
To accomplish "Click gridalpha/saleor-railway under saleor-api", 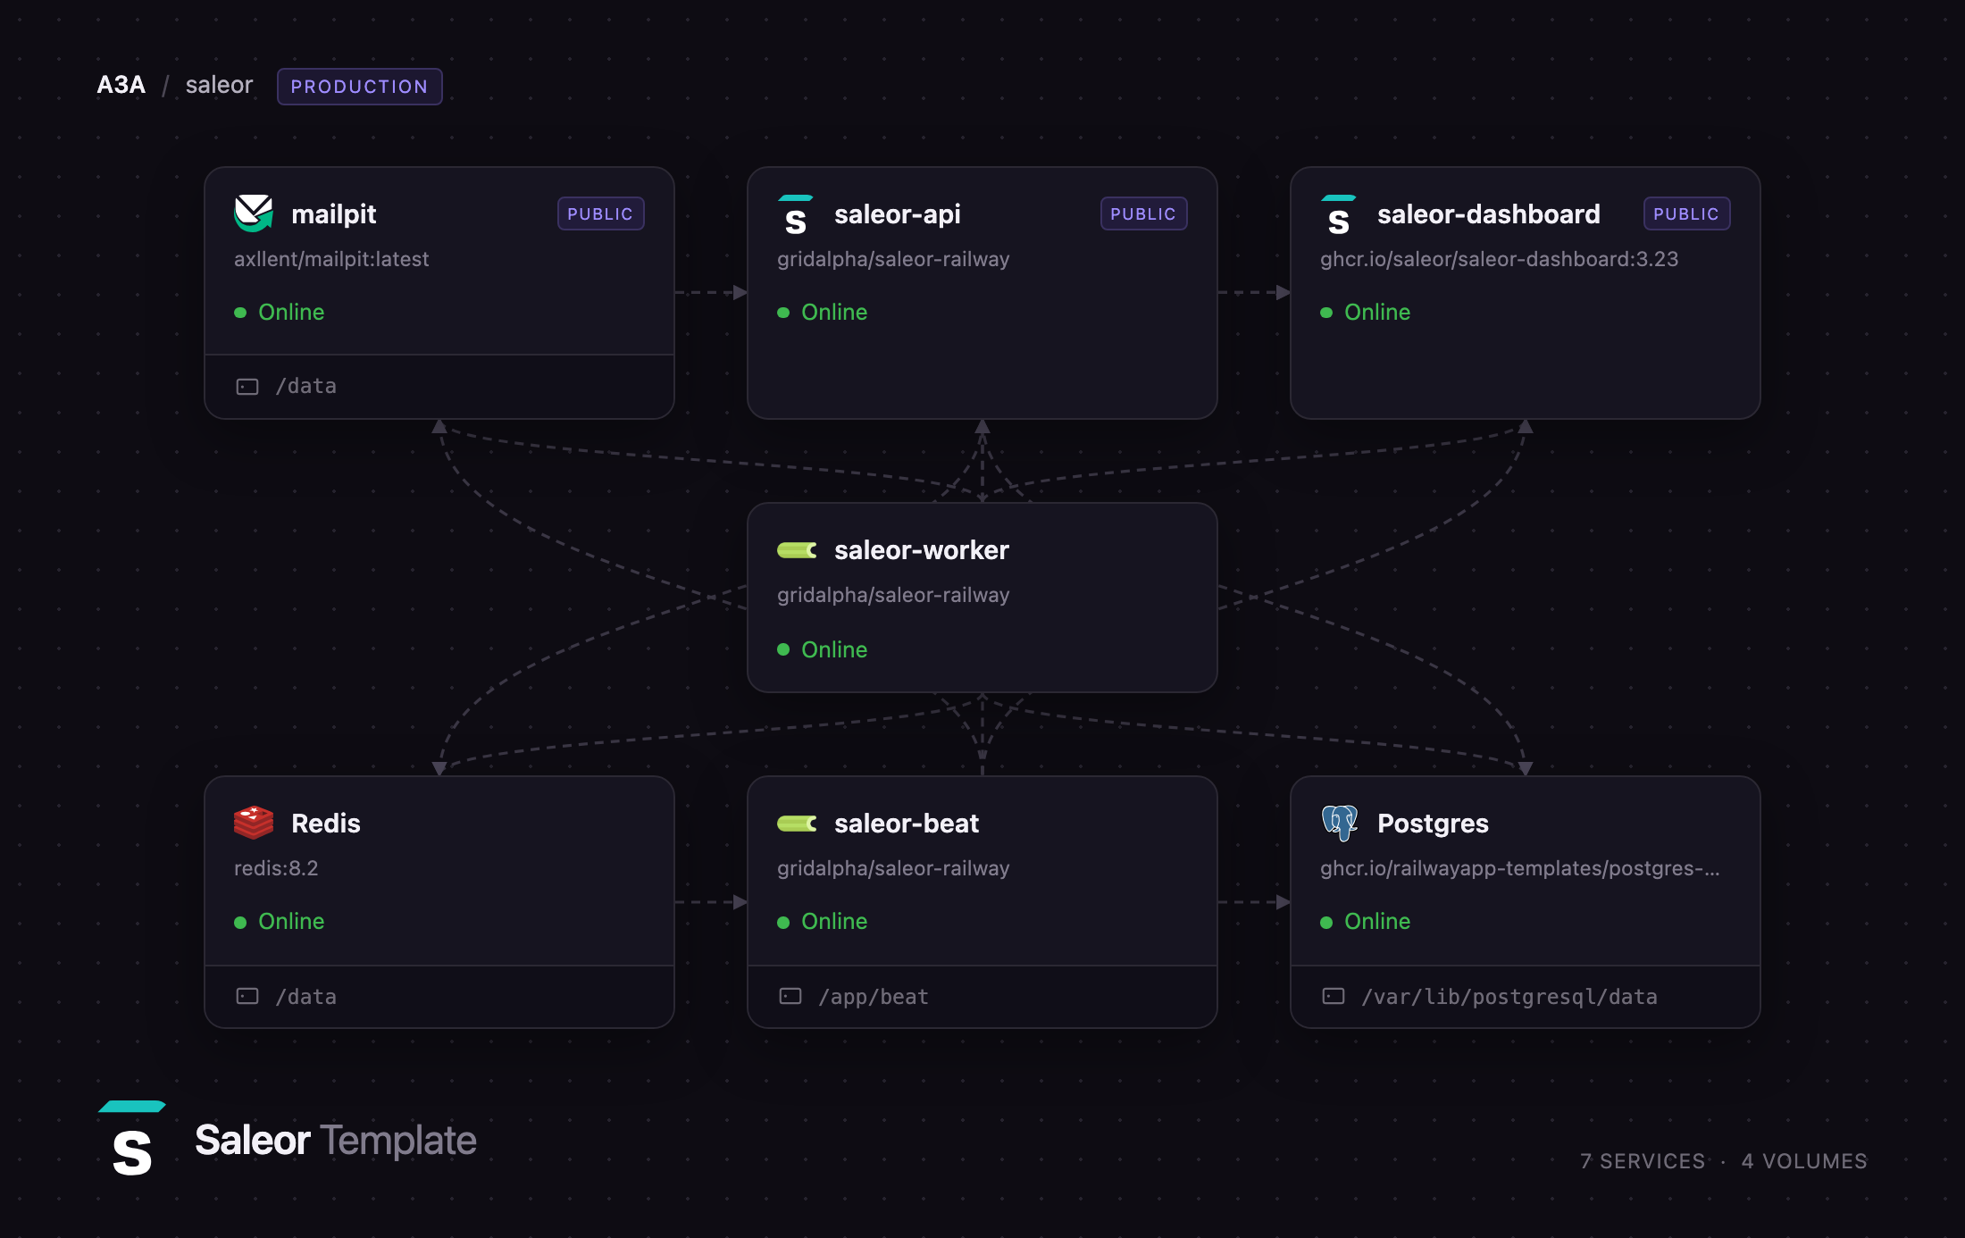I will (893, 259).
